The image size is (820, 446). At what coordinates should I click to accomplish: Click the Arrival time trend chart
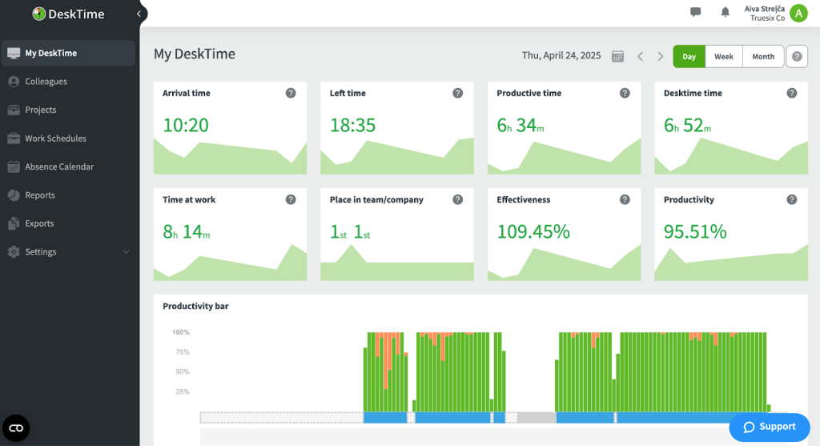230,158
